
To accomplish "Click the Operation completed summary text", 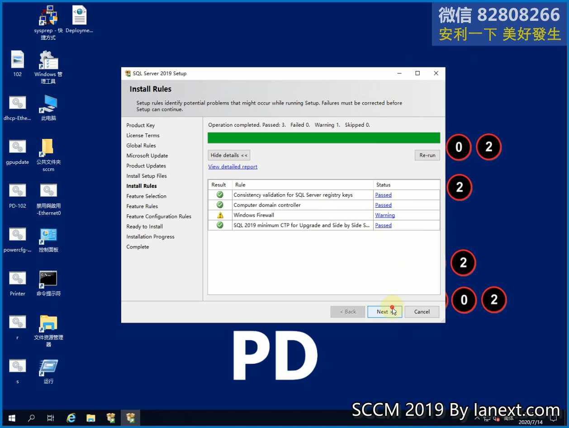I will (x=289, y=125).
